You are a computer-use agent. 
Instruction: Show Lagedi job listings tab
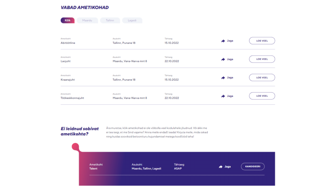132,20
